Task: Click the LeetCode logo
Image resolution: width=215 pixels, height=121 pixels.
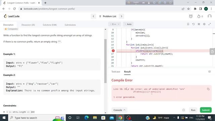Action: click(x=12, y=16)
